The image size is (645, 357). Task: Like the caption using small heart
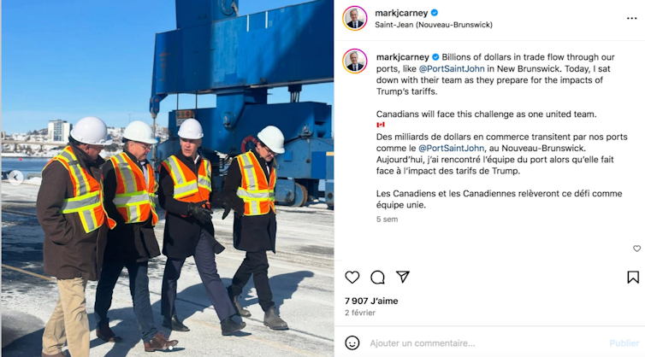click(x=636, y=249)
